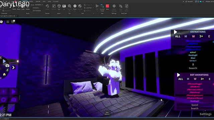Open the Toolbox icon
Screen dimensions: 214x120
[x=54, y=7]
